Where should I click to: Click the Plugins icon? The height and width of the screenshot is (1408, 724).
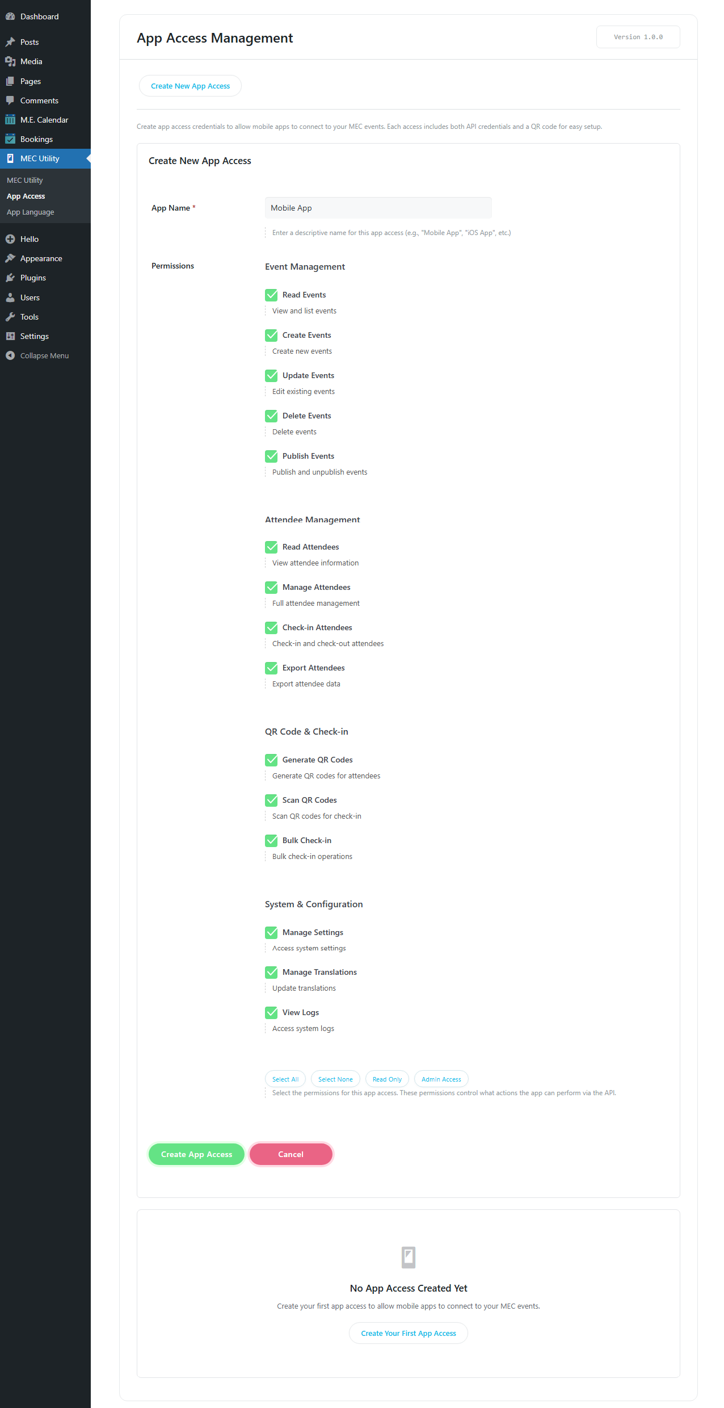(10, 278)
